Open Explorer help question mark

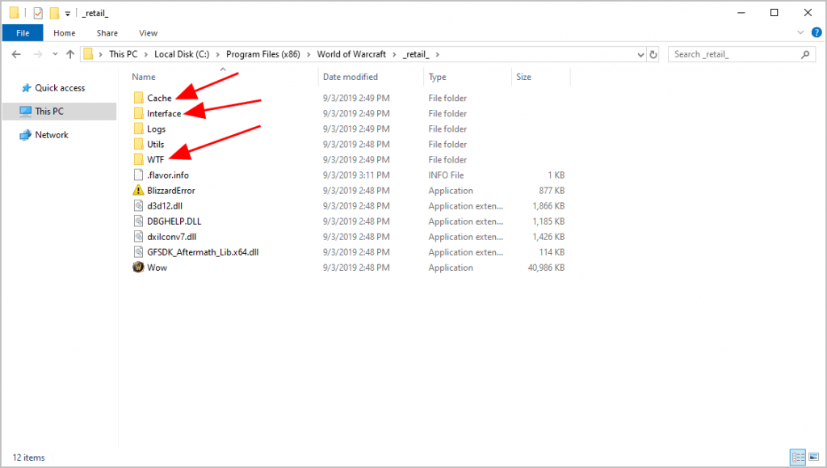817,32
